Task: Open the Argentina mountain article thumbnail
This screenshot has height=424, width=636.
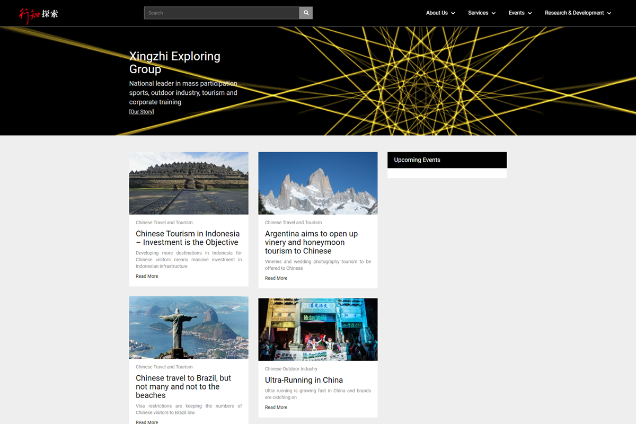Action: coord(318,183)
